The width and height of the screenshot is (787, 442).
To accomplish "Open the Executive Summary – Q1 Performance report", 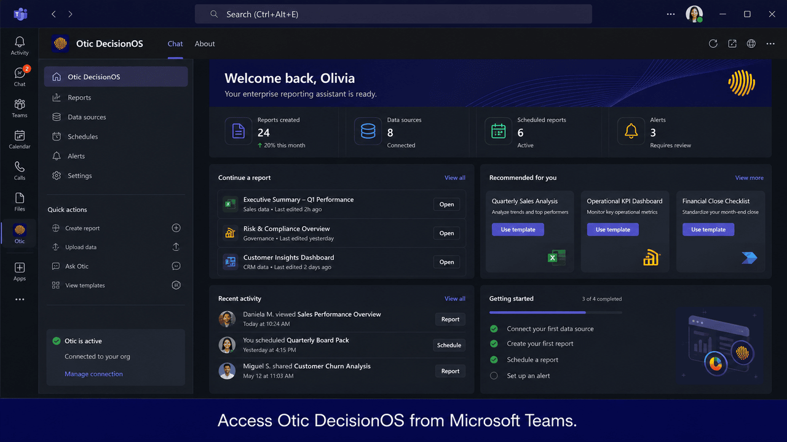I will 447,204.
